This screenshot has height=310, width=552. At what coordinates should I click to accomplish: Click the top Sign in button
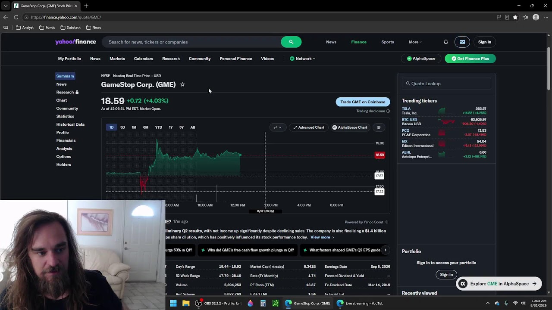click(x=485, y=42)
